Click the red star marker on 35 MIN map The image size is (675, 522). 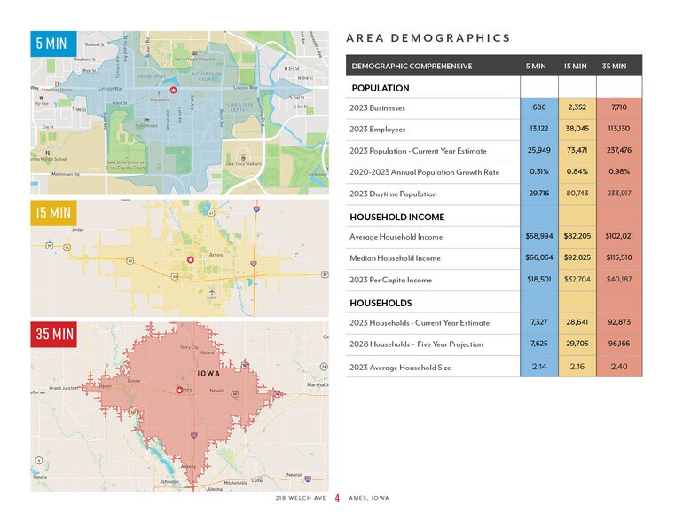[x=180, y=390]
